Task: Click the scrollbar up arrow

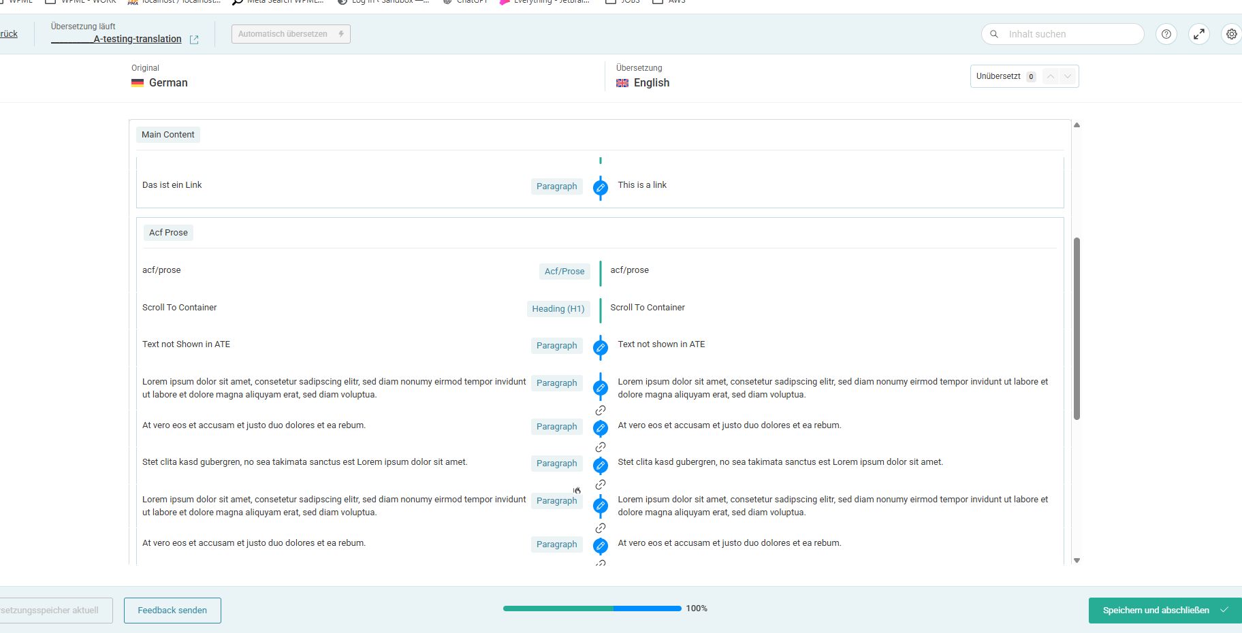Action: click(1077, 125)
